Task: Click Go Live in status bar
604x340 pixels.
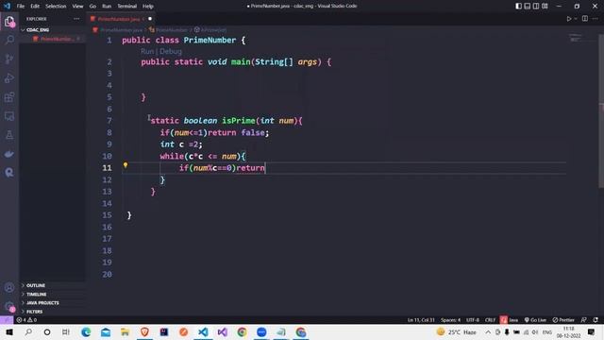Action: point(535,320)
